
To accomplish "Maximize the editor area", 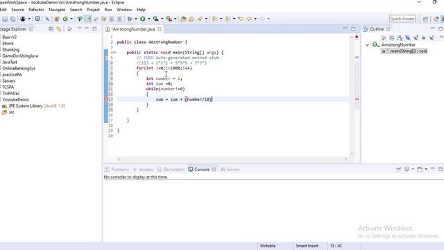I will click(353, 29).
